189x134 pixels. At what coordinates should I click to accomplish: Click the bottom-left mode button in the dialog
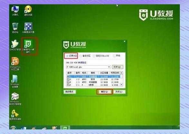tap(70, 92)
